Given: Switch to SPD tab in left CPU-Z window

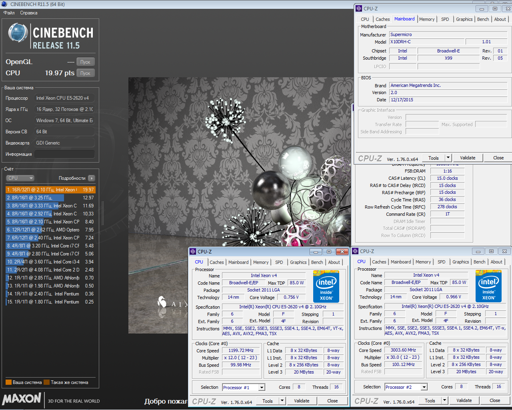Looking at the screenshot, I should coord(279,262).
